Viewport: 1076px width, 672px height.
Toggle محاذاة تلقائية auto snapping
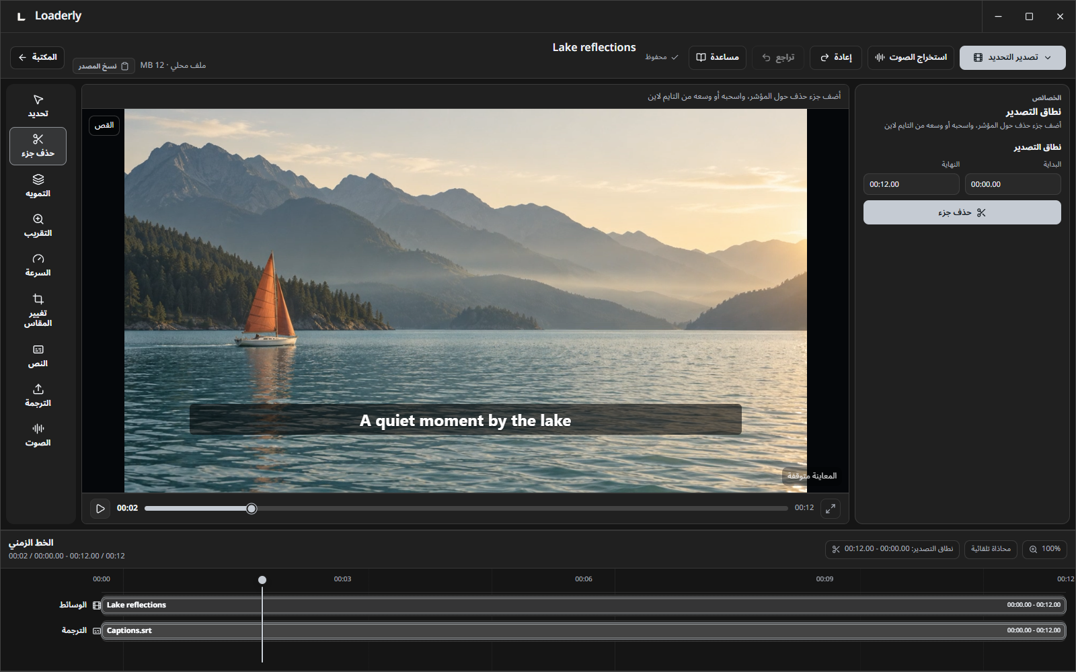tap(991, 549)
